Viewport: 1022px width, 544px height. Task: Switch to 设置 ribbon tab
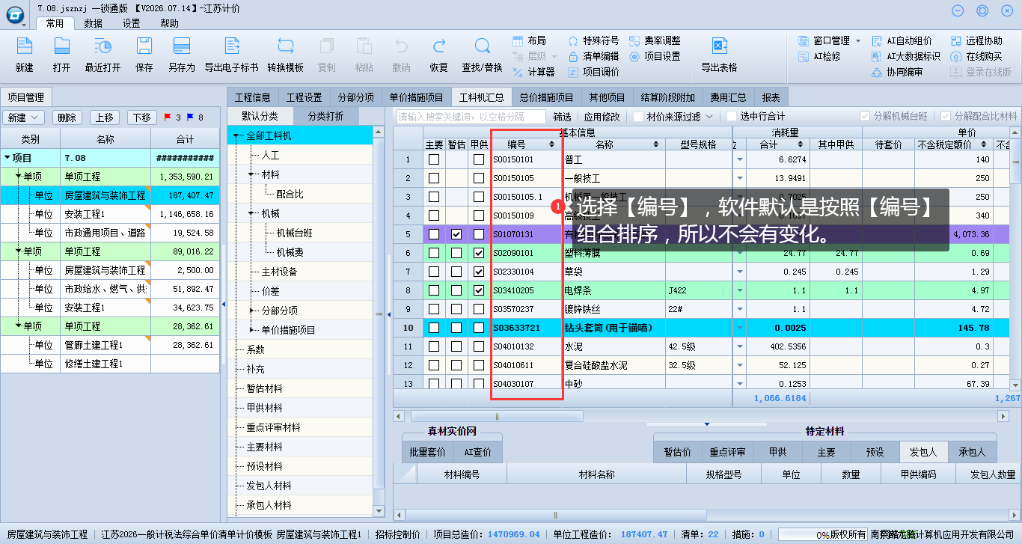pos(132,23)
